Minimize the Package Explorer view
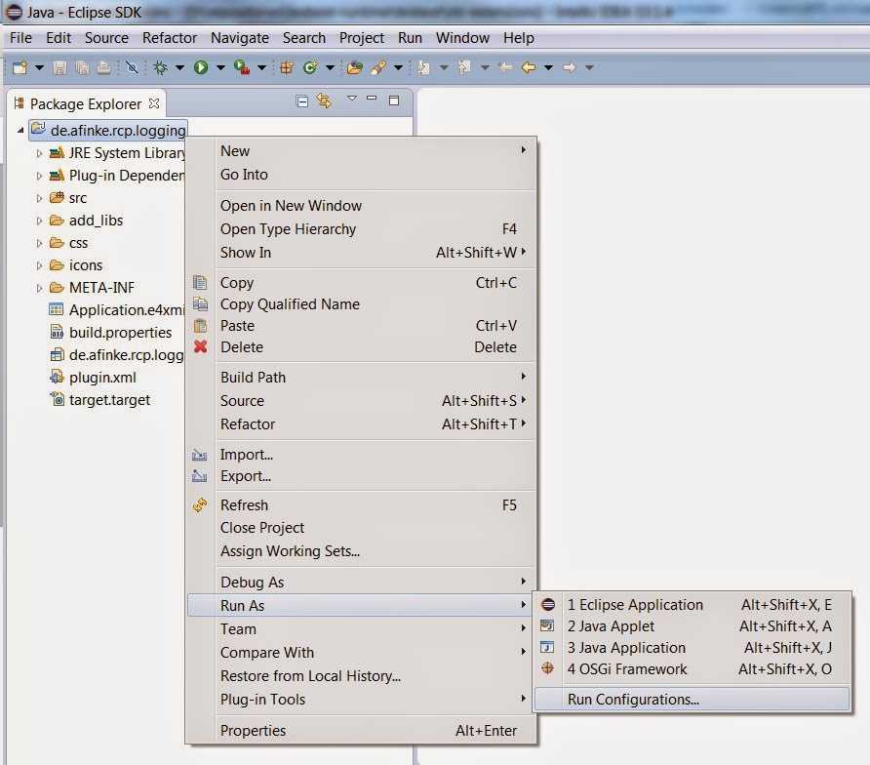Screen dimensions: 870x765 coord(372,99)
